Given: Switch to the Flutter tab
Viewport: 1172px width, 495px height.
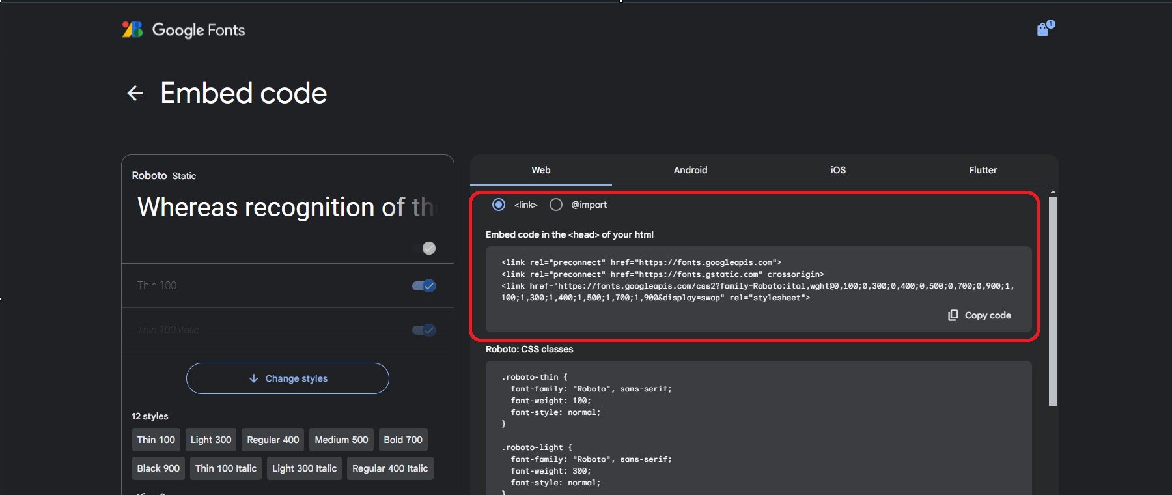Looking at the screenshot, I should (983, 170).
